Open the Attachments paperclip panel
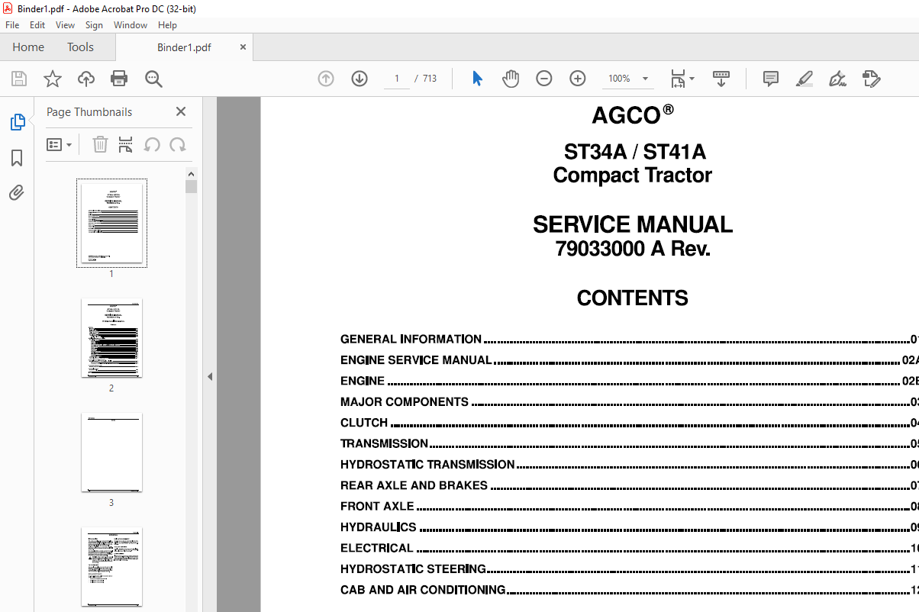The image size is (919, 612). pyautogui.click(x=17, y=193)
